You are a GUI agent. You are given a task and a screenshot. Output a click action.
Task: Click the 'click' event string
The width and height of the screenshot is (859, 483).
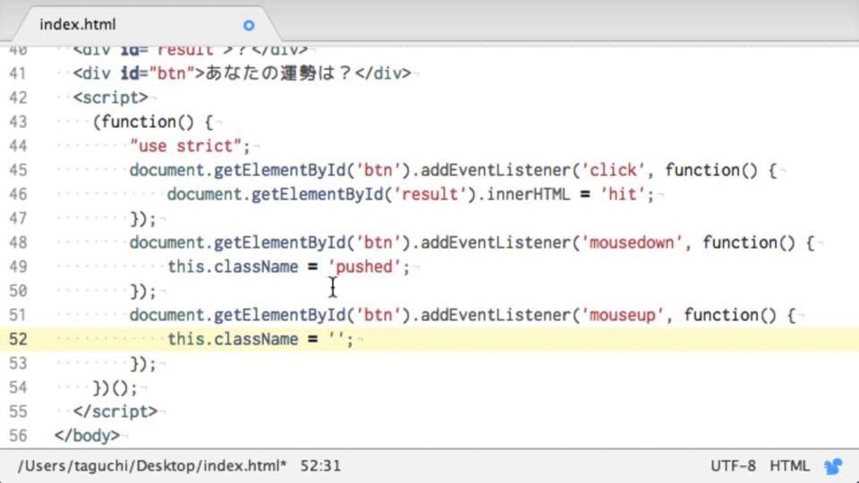pyautogui.click(x=613, y=170)
